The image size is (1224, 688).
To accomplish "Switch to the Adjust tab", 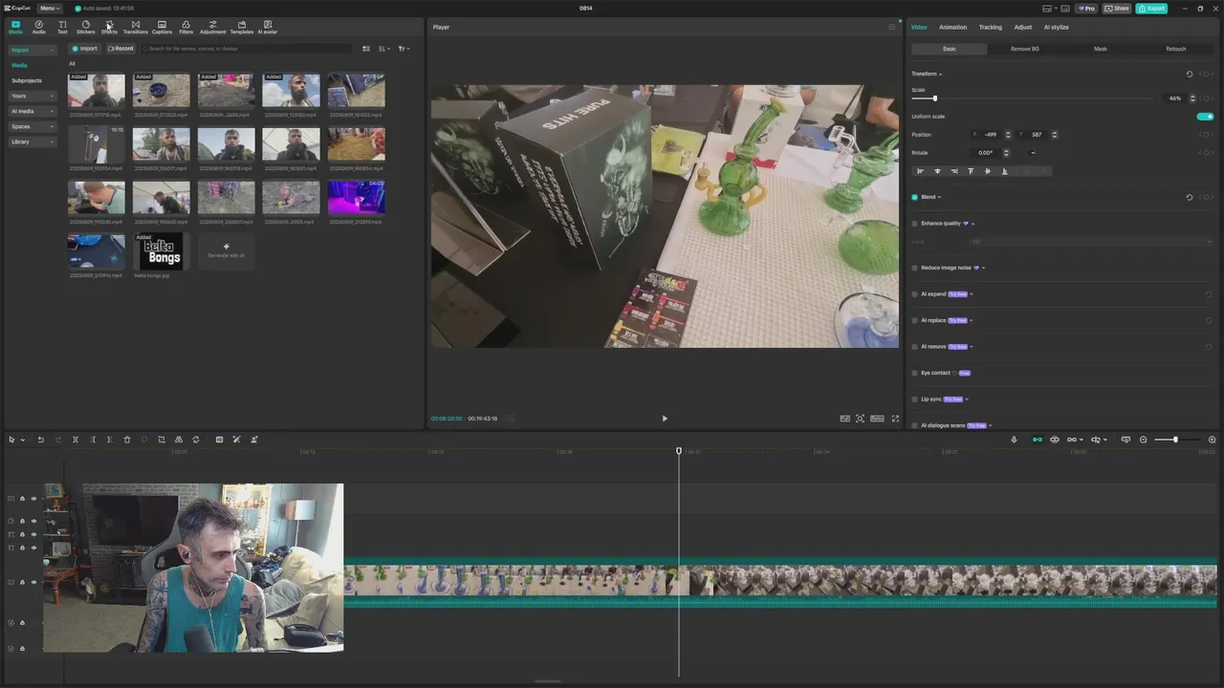I will click(x=1023, y=27).
